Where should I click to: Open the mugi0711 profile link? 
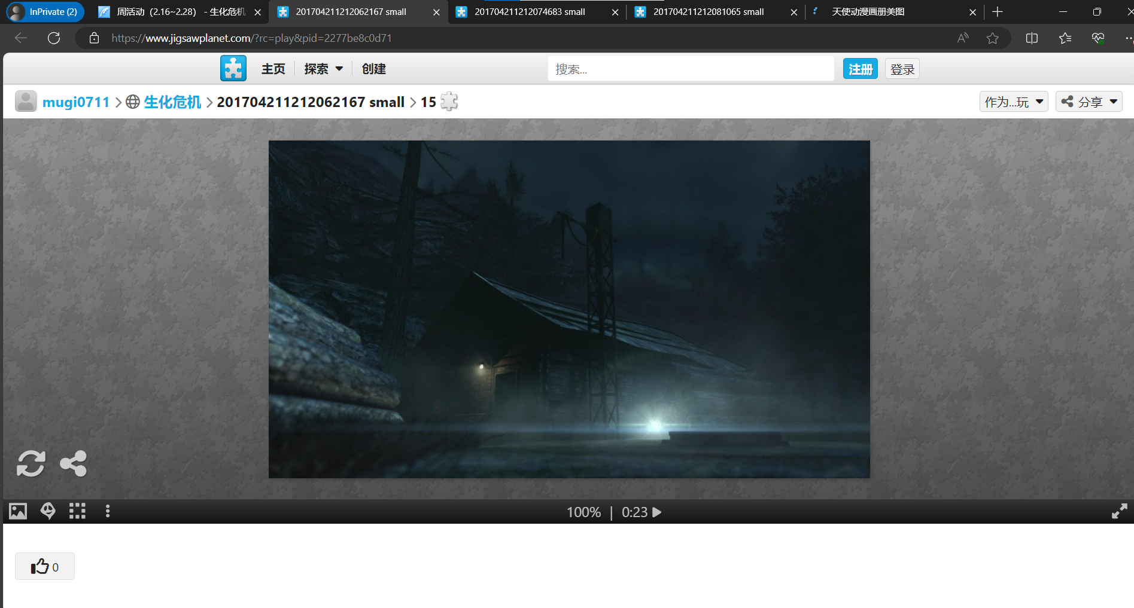click(x=76, y=102)
